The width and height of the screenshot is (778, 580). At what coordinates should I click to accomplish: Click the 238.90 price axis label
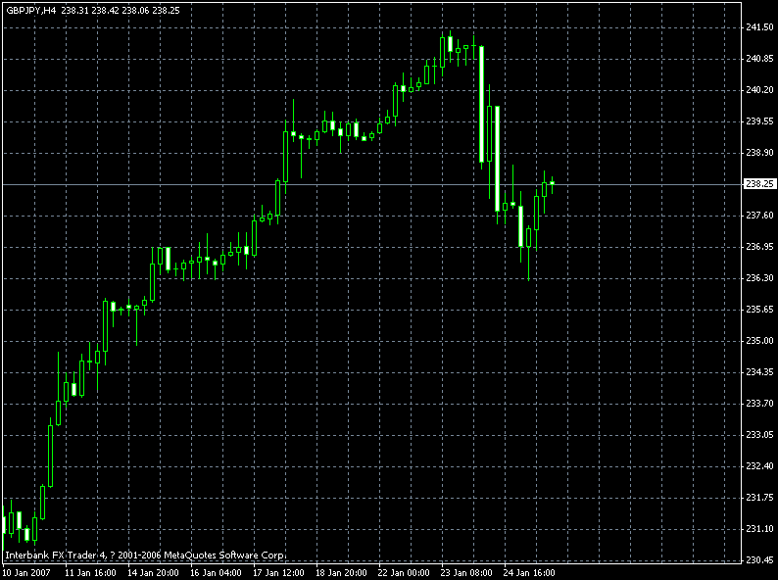point(759,152)
